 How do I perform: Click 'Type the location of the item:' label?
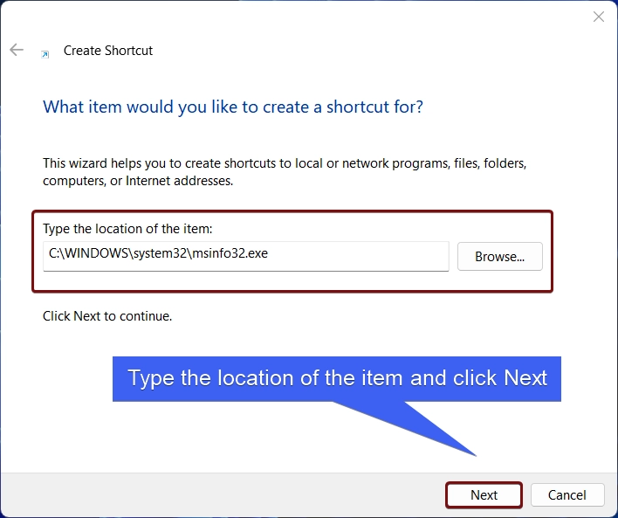tap(127, 228)
